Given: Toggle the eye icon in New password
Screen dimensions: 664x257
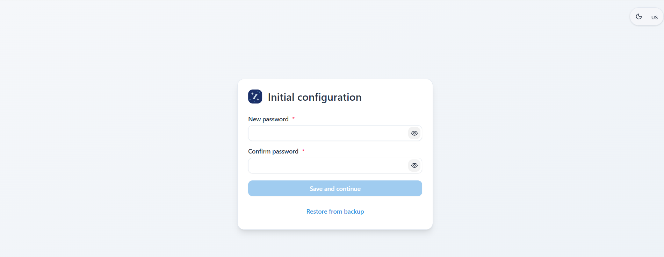Looking at the screenshot, I should pos(414,133).
